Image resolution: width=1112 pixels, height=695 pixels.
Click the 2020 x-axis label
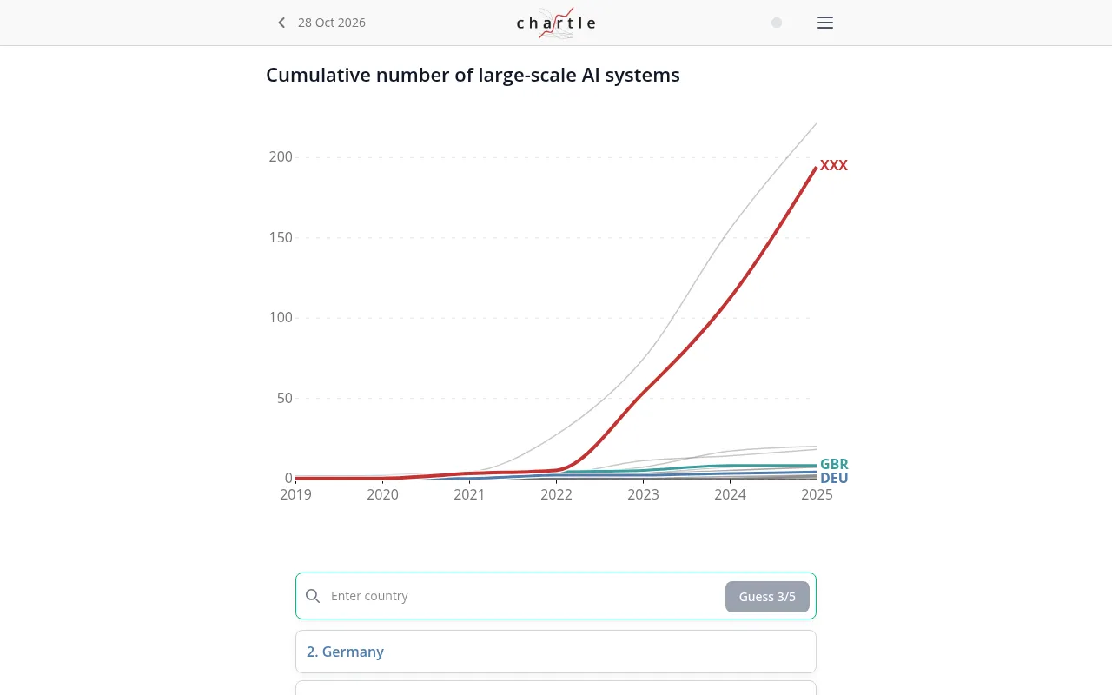[382, 494]
